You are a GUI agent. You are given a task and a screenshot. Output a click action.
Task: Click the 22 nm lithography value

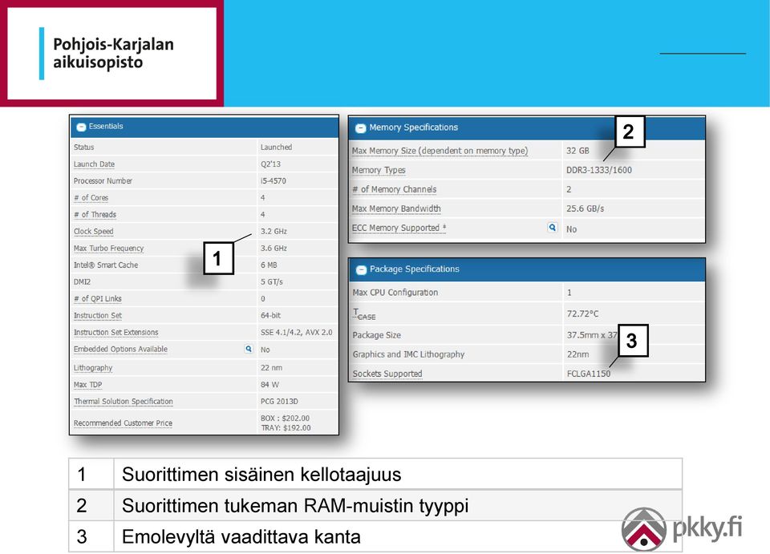[271, 368]
